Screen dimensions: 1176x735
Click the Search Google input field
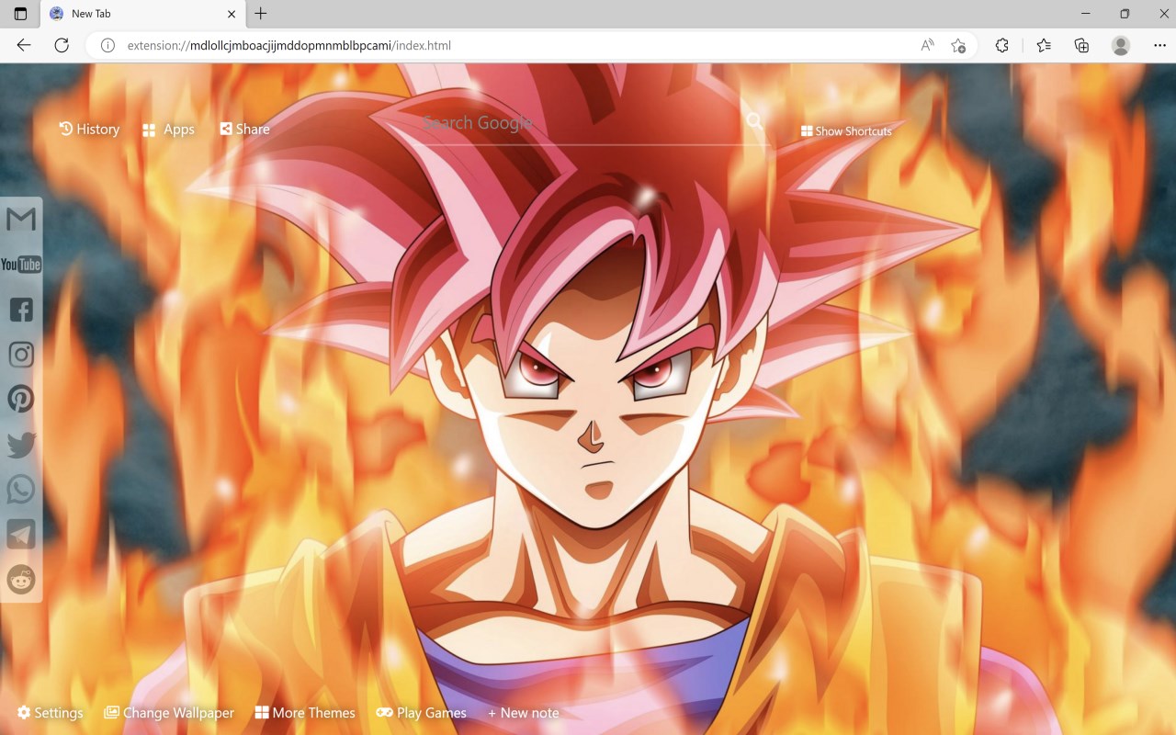point(583,123)
